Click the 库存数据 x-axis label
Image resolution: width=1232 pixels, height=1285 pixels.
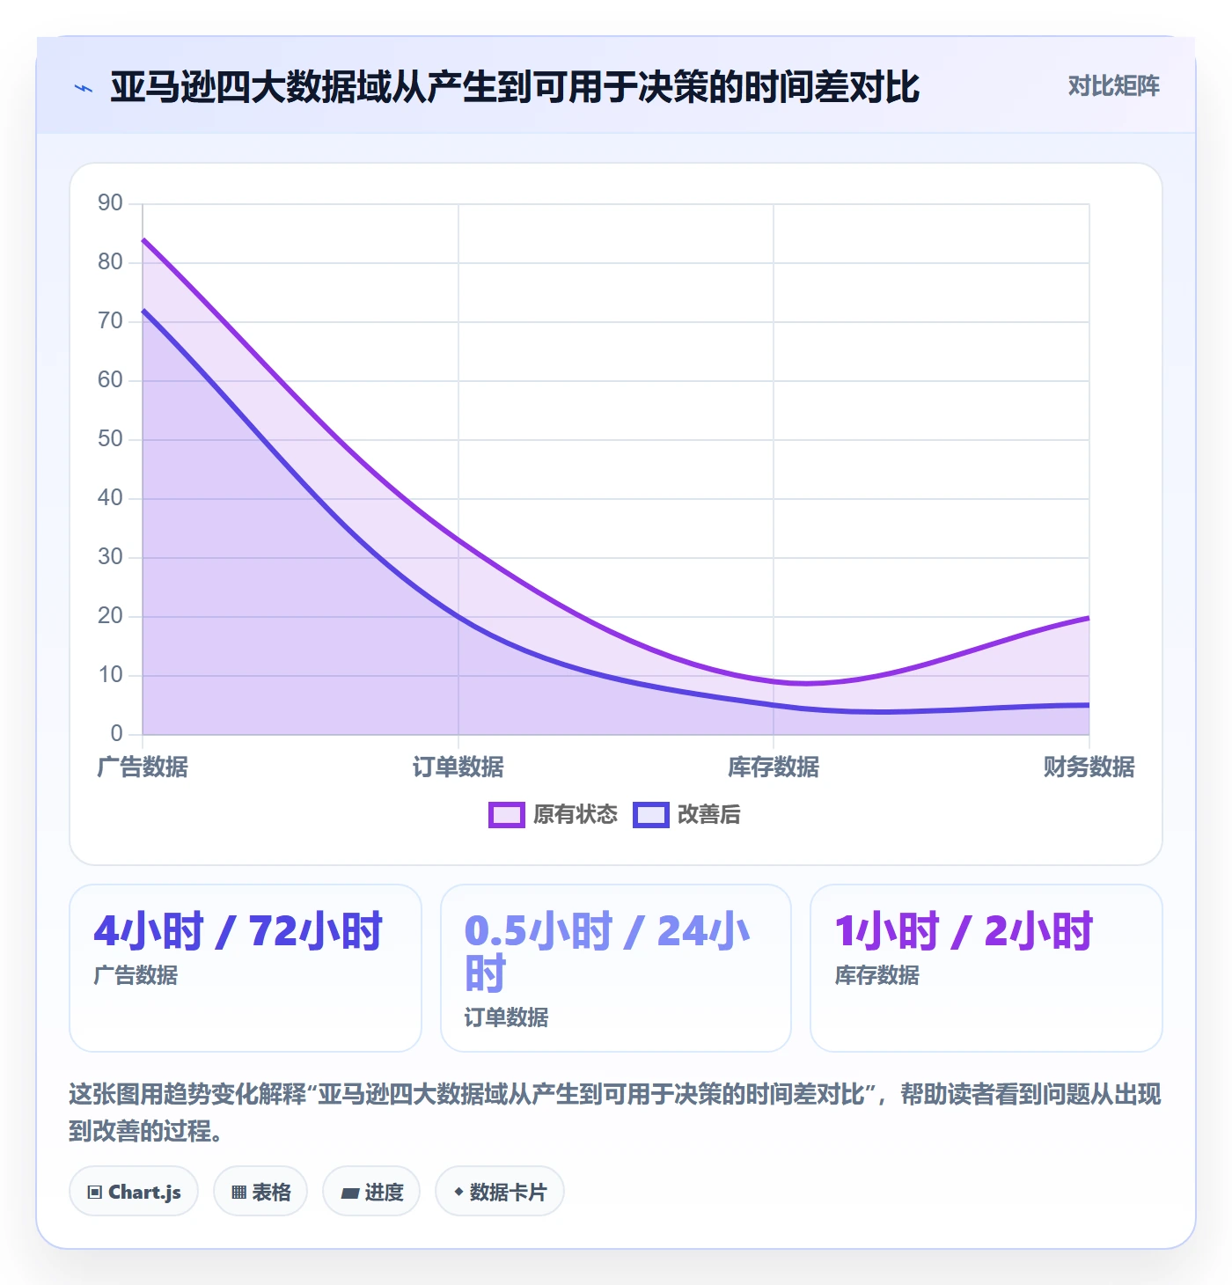[774, 767]
